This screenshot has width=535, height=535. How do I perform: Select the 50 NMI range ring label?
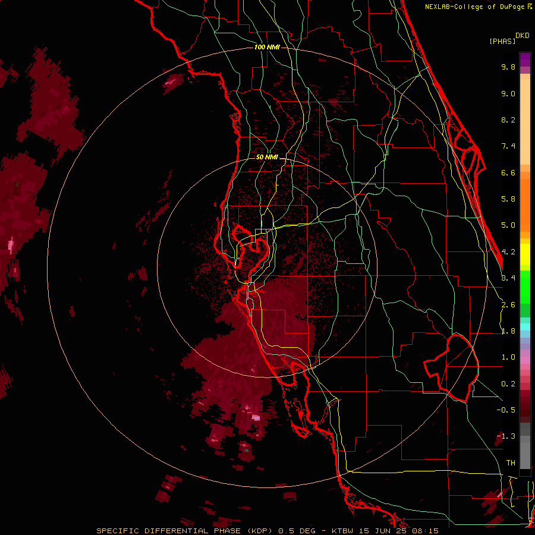click(267, 157)
